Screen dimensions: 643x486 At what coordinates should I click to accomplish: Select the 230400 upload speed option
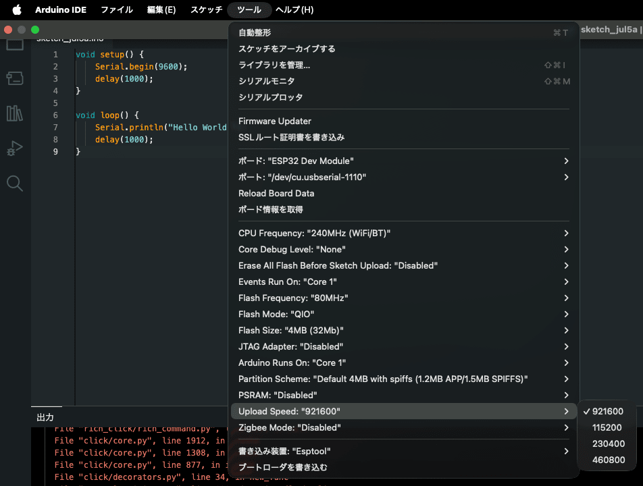tap(607, 443)
